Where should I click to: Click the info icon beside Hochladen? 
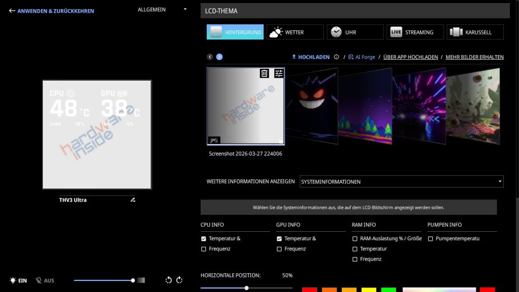(336, 57)
